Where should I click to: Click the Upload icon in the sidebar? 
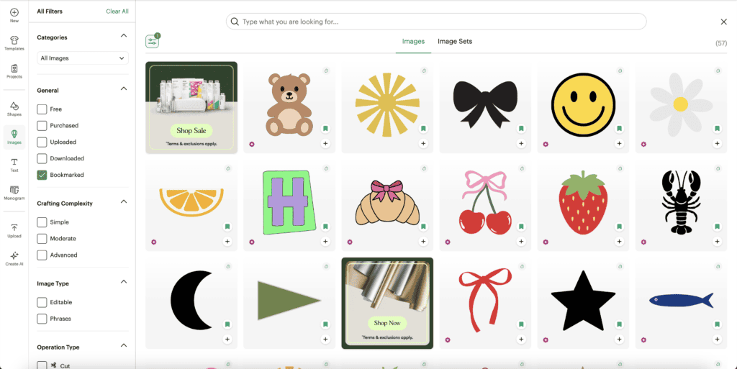click(x=14, y=230)
